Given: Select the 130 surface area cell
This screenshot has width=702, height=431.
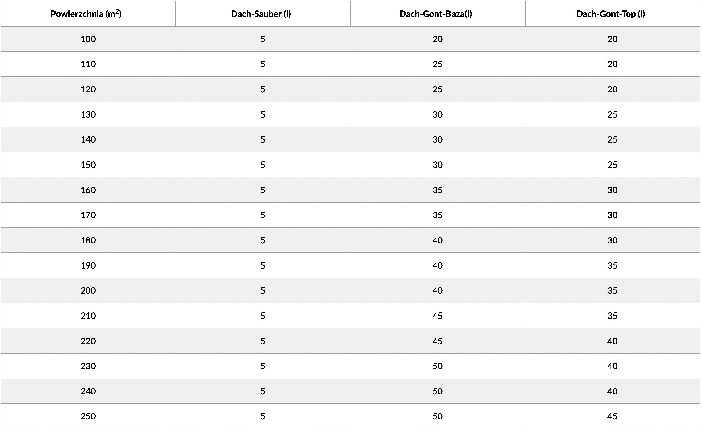Looking at the screenshot, I should 88,115.
